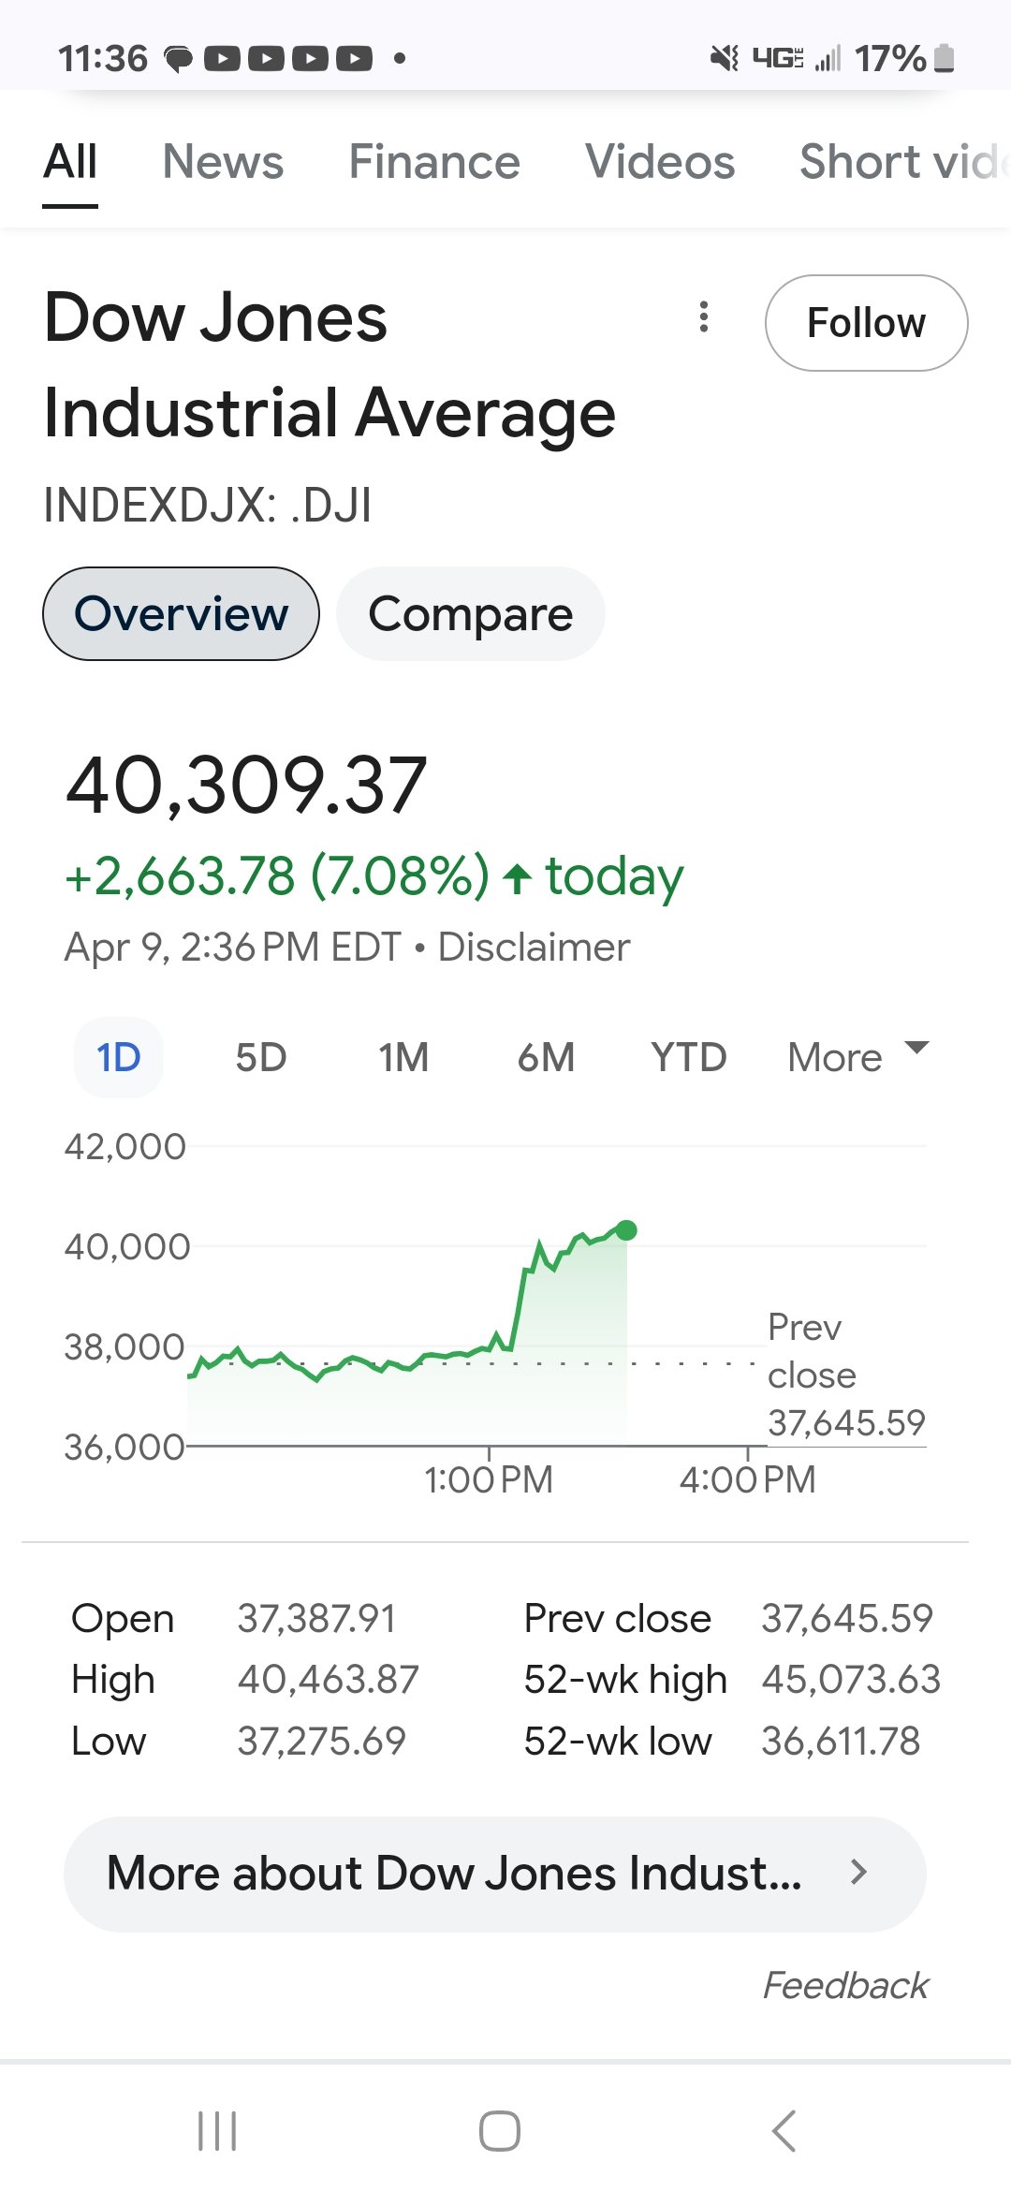This screenshot has width=1011, height=2191.
Task: Tap the Android home button icon
Action: point(499,2131)
